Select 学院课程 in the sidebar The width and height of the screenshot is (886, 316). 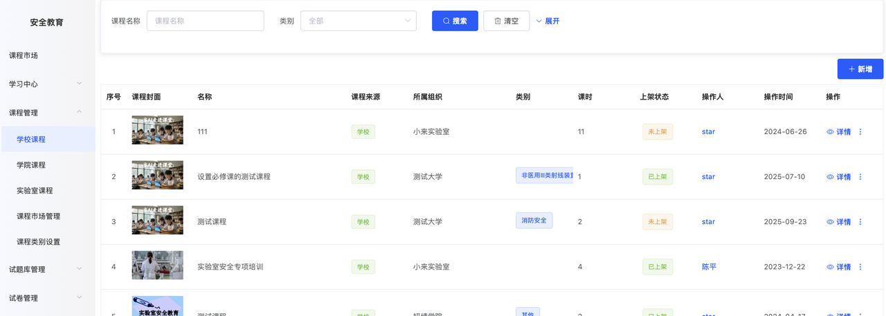click(31, 165)
